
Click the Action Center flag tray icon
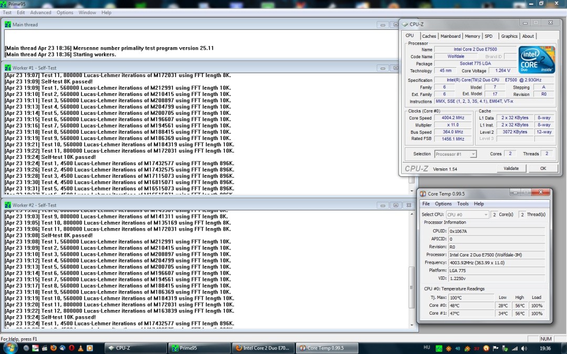496,348
